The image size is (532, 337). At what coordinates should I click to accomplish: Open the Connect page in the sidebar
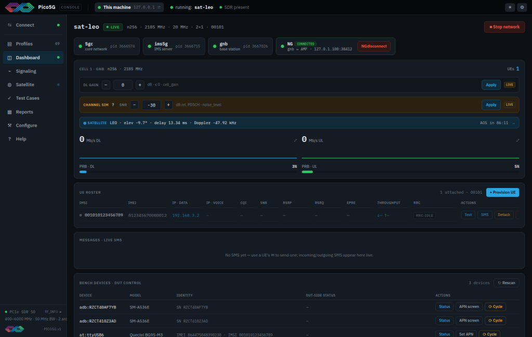click(33, 25)
